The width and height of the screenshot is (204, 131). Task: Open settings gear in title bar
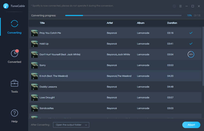click(x=174, y=6)
